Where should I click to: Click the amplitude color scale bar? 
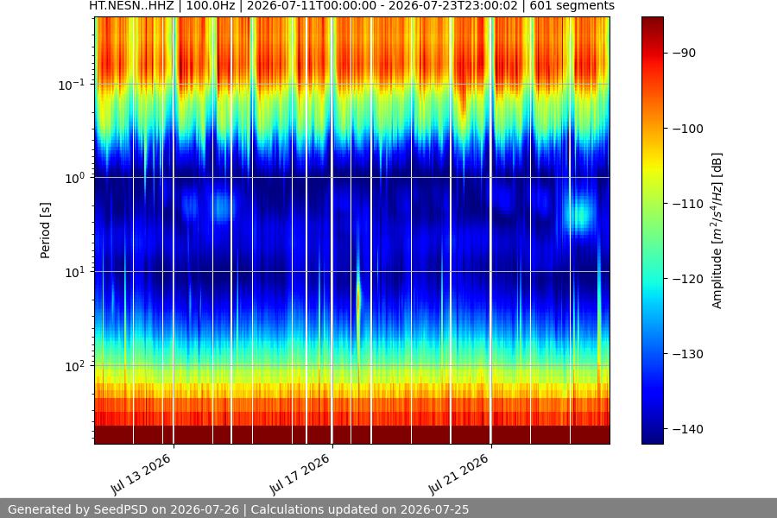click(x=652, y=231)
